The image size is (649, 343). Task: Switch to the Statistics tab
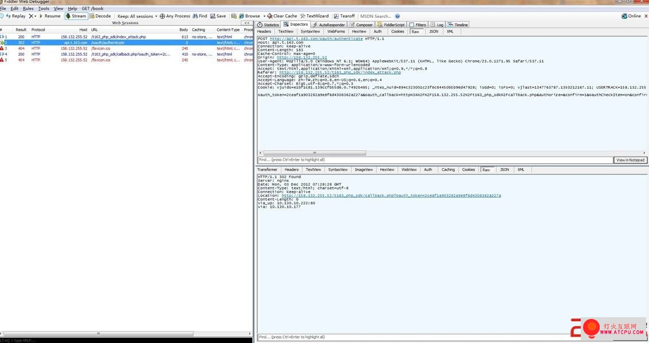click(x=268, y=25)
